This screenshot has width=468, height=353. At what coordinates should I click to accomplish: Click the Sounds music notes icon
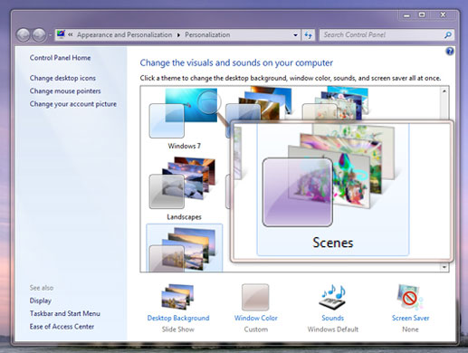coord(332,297)
